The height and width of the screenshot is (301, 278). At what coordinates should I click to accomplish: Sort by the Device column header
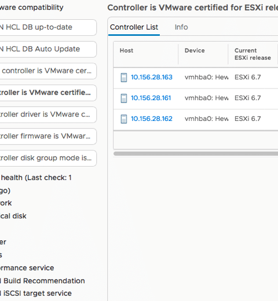click(x=195, y=50)
